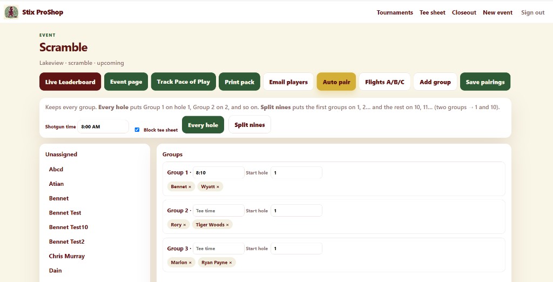Remove Rory from Group 2
The height and width of the screenshot is (282, 553).
(x=185, y=225)
